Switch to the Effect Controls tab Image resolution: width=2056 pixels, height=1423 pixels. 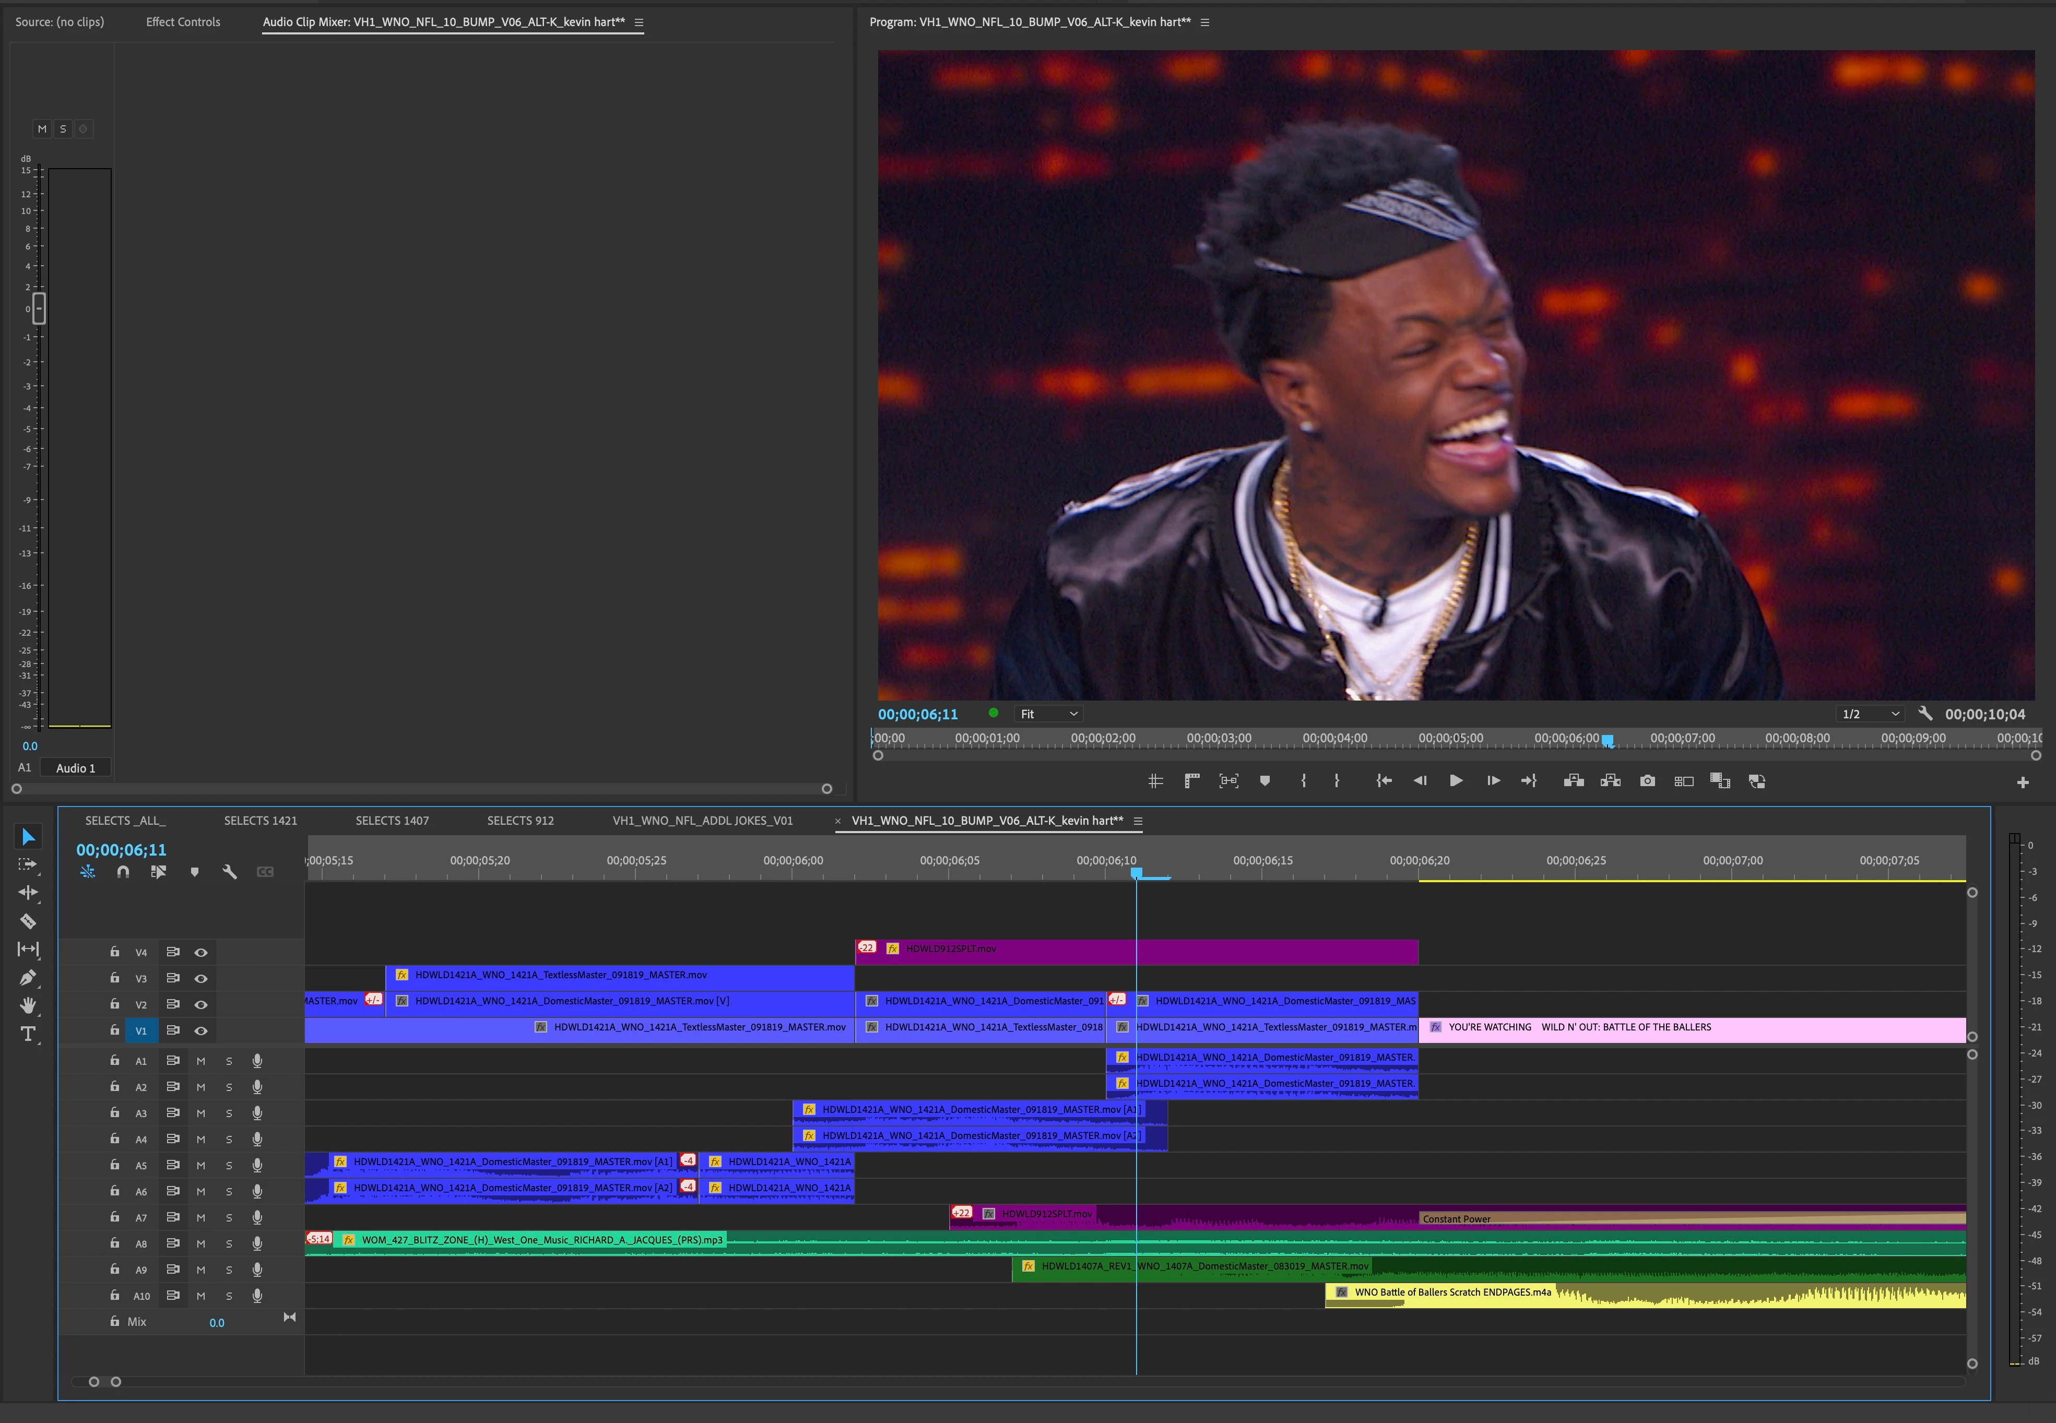click(x=183, y=22)
